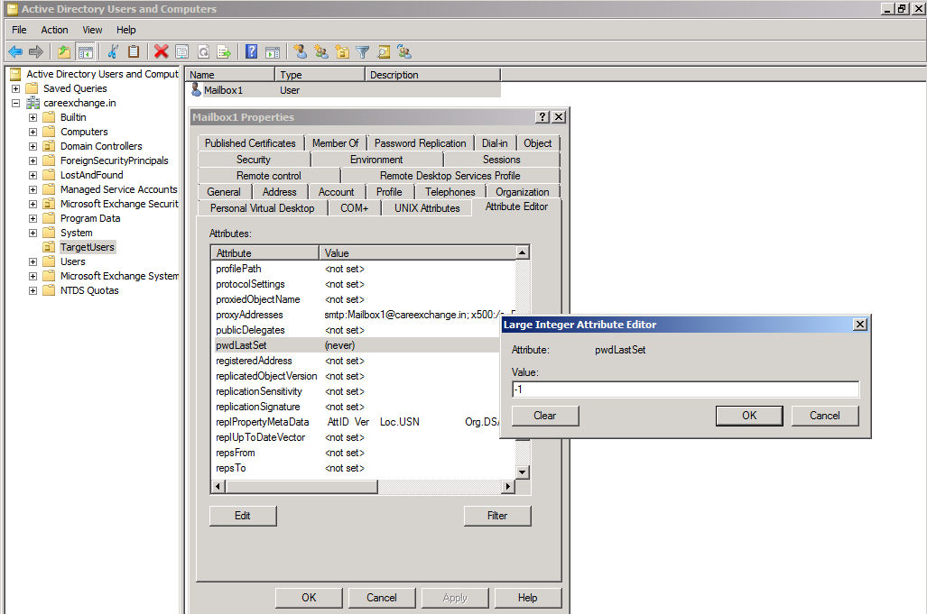Image resolution: width=927 pixels, height=614 pixels.
Task: Click the red X Delete icon
Action: pos(162,52)
